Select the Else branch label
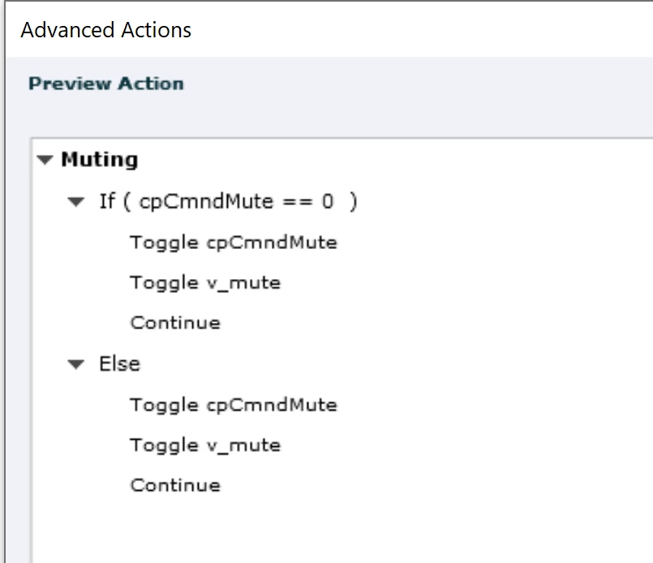Image resolution: width=653 pixels, height=563 pixels. pos(119,364)
